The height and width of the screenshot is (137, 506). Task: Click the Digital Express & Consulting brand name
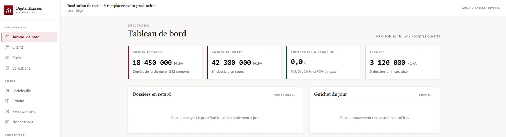point(29,10)
